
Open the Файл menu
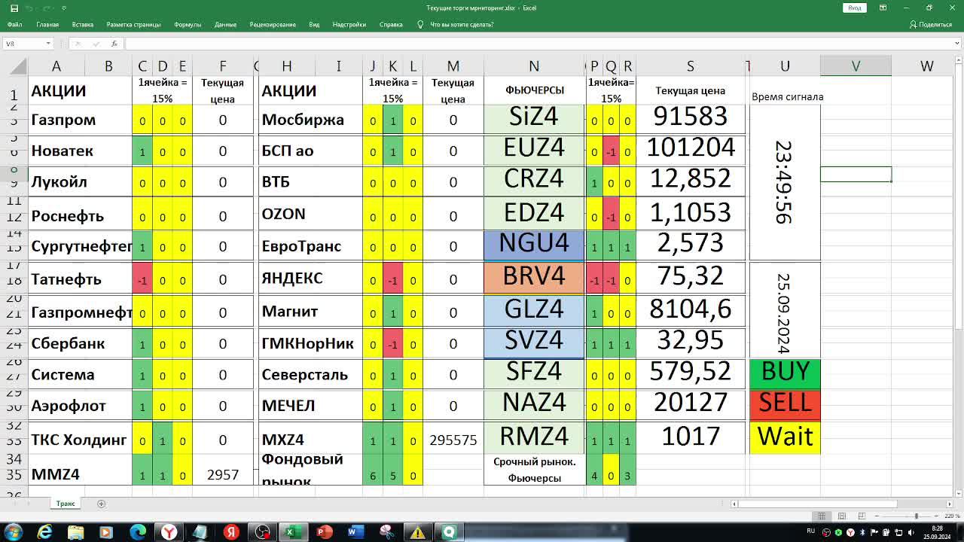tap(14, 24)
